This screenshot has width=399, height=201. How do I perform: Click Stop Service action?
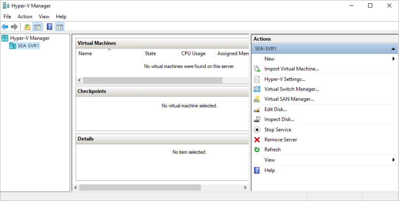click(x=277, y=130)
